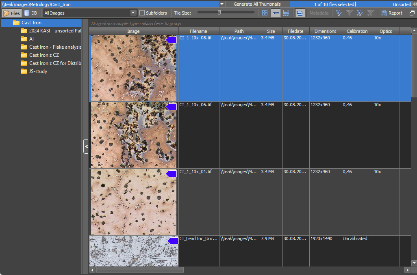Viewport: 417px width, 275px height.
Task: Click blue tag on CI_Lead Inc thumbnail
Action: point(173,241)
